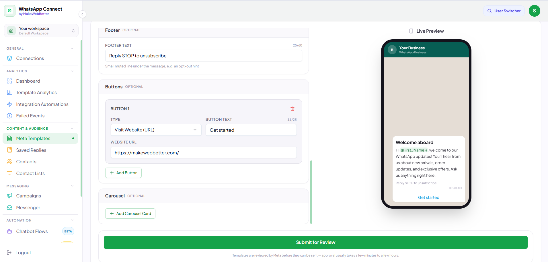Open the User Switcher search button
Viewport: 548px width, 262px height.
pyautogui.click(x=504, y=11)
